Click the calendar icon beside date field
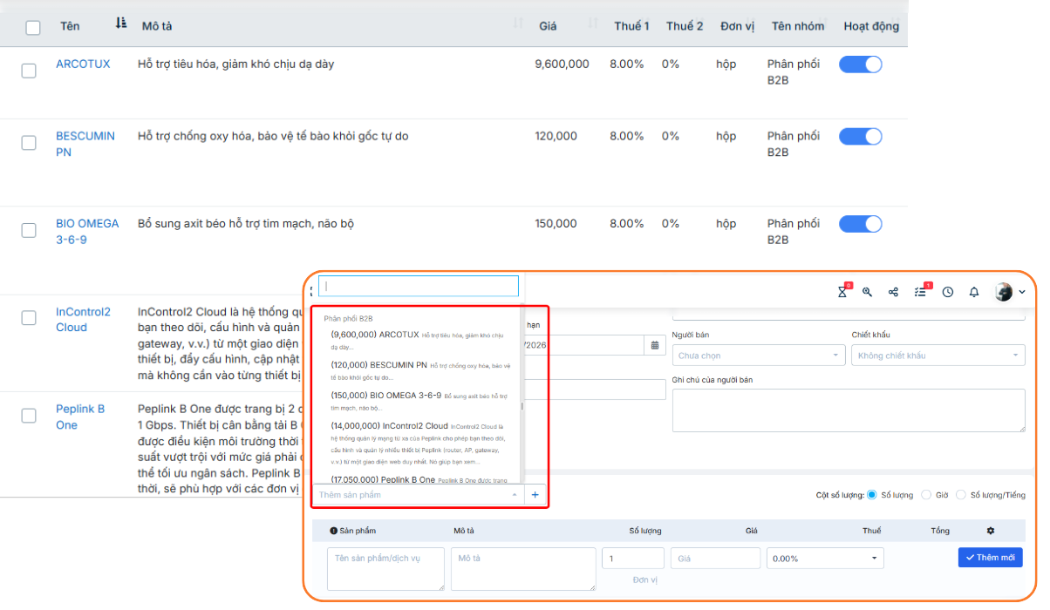Viewport: 1050px width, 610px height. [655, 345]
